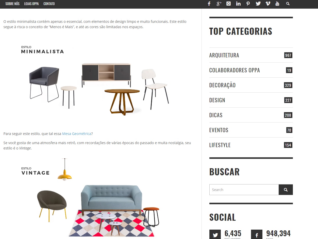Image resolution: width=318 pixels, height=239 pixels.
Task: Open the Instagram icon in header
Action: [229, 4]
